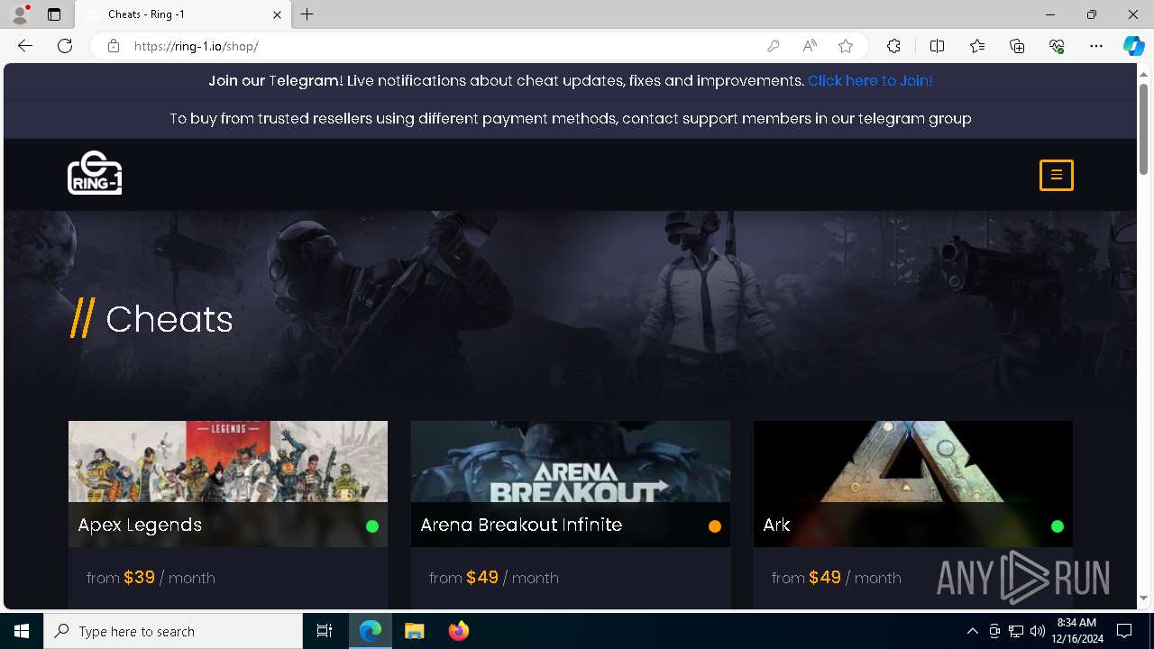Open Browser essentials
The height and width of the screenshot is (649, 1154).
(x=1057, y=46)
